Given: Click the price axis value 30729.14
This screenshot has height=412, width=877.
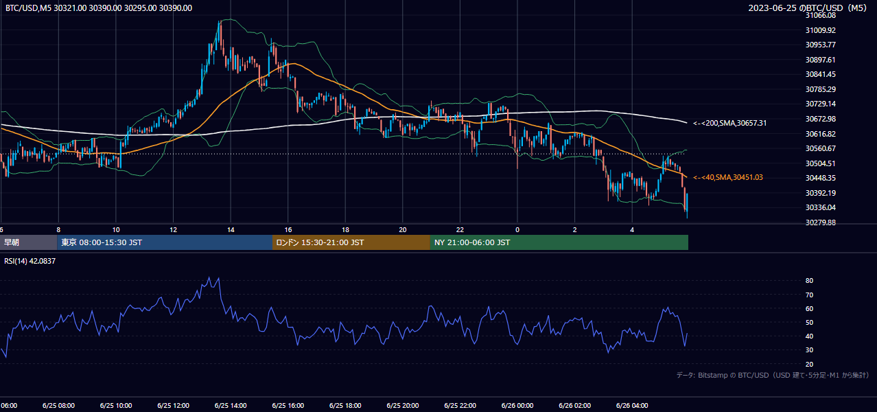Looking at the screenshot, I should pos(820,104).
